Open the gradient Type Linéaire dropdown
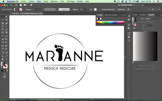The width and height of the screenshot is (162, 101). coord(153,19)
